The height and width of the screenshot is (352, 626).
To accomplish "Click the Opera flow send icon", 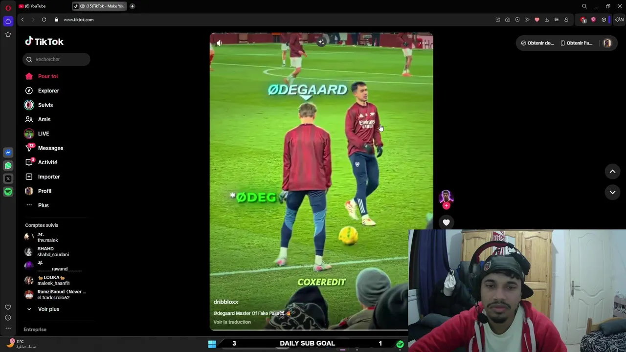I will (527, 20).
